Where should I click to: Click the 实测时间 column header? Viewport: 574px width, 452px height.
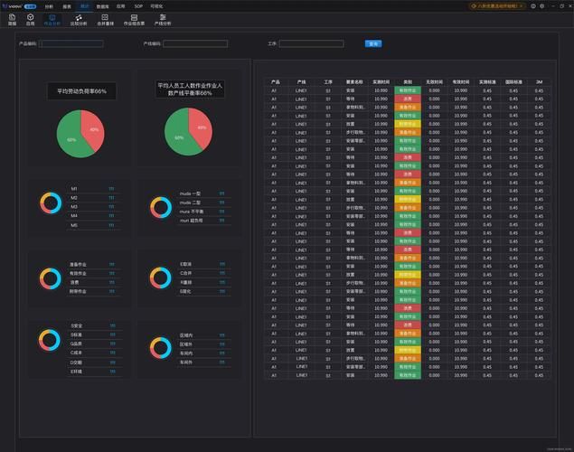coord(381,81)
